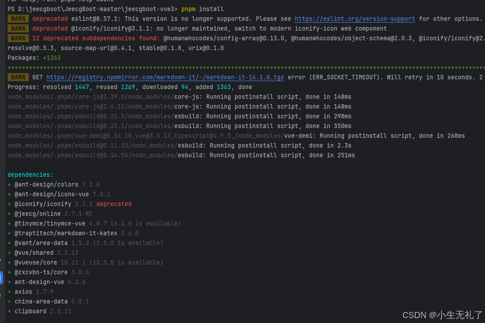Image resolution: width=485 pixels, height=323 pixels.
Task: Click the 'pnpm install' command text
Action: tap(202, 9)
